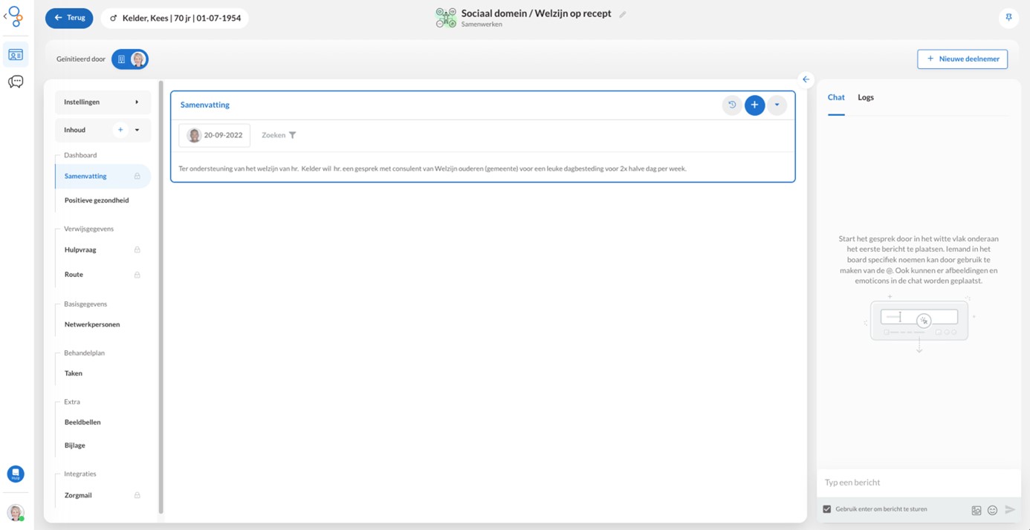The image size is (1030, 530).
Task: Open the chat messages icon in left sidebar
Action: point(16,82)
